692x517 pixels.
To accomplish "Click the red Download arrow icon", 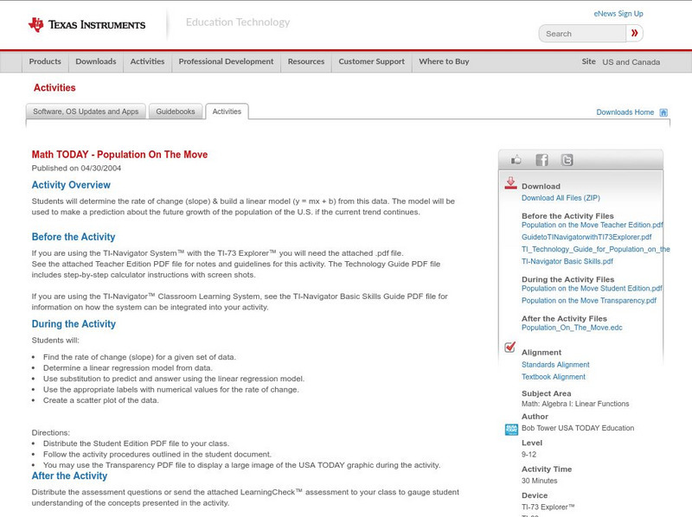I will [x=510, y=183].
